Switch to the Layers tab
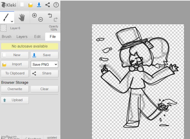Viewport: 190px width, 139px height. point(22,37)
